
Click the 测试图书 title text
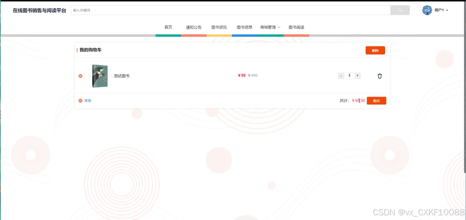pos(122,76)
